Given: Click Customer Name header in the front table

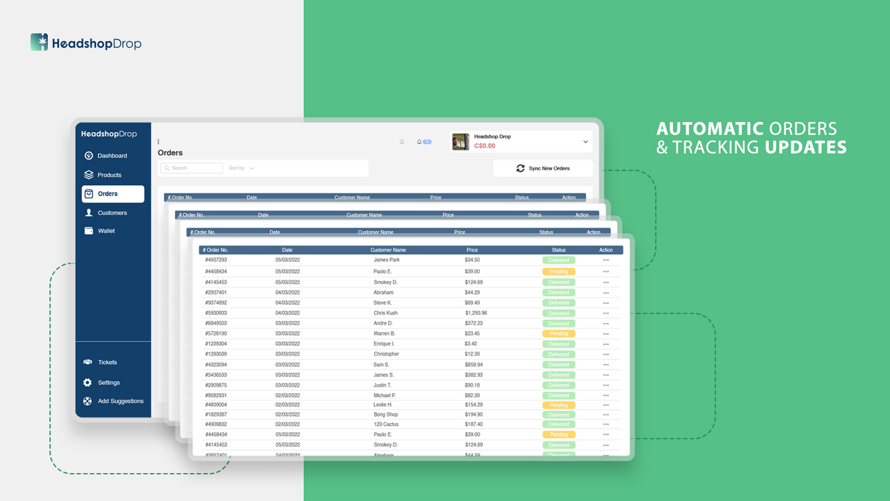Looking at the screenshot, I should 388,250.
